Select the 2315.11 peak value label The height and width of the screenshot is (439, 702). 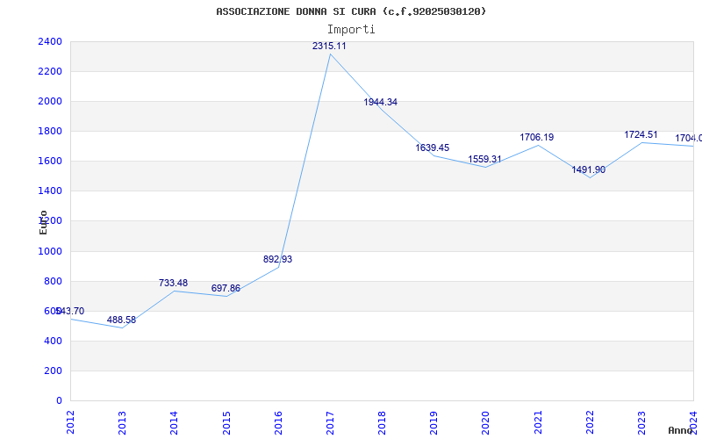coord(329,46)
